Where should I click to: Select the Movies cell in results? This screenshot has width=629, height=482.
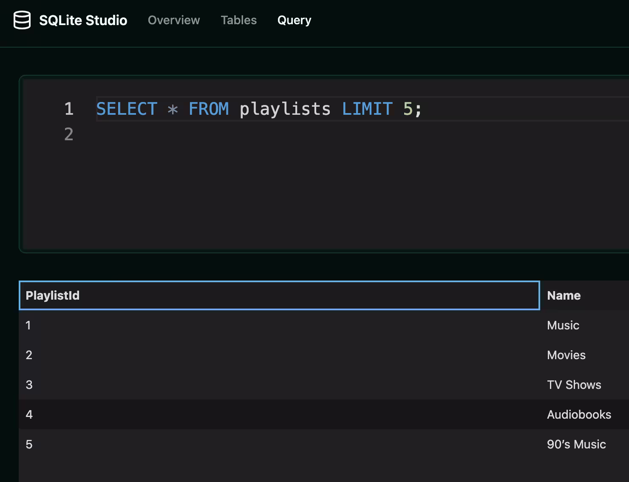coord(584,355)
